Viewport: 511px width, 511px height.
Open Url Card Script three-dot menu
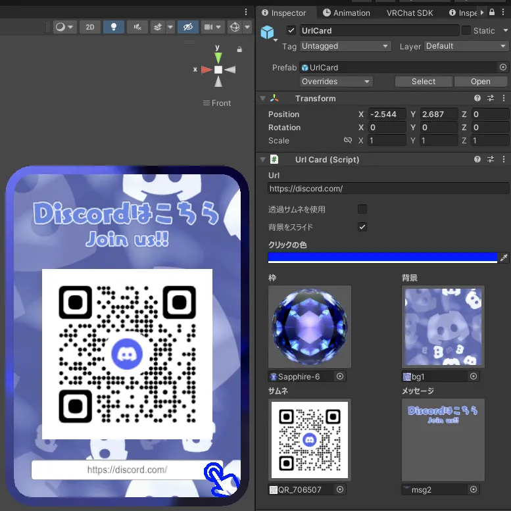click(x=504, y=159)
